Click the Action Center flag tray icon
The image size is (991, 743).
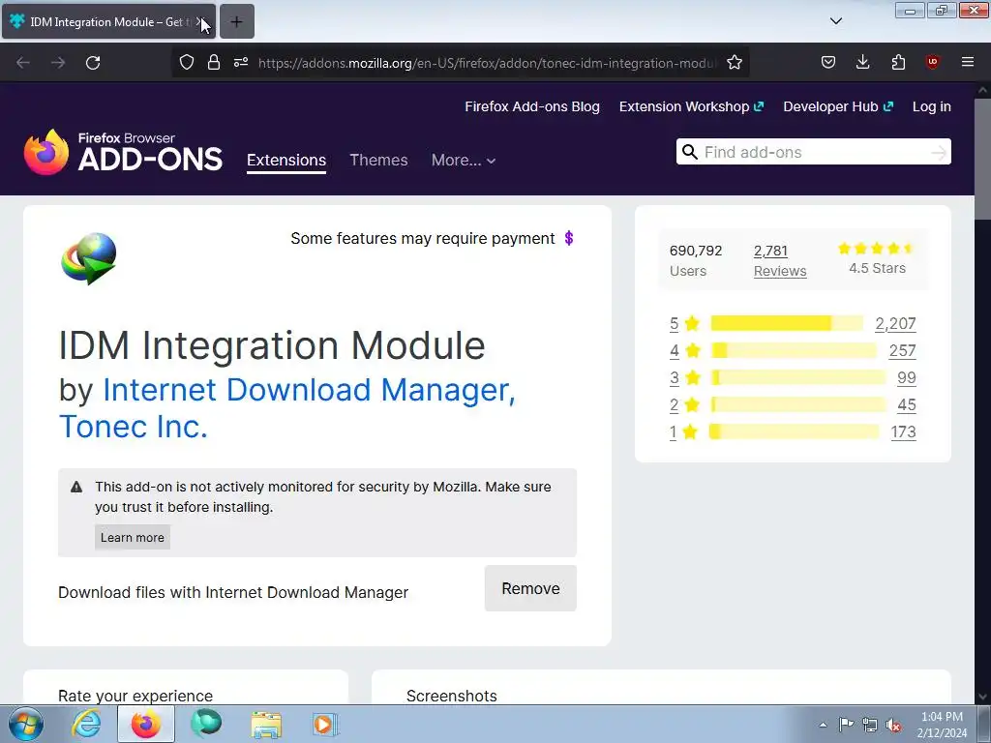click(x=846, y=725)
